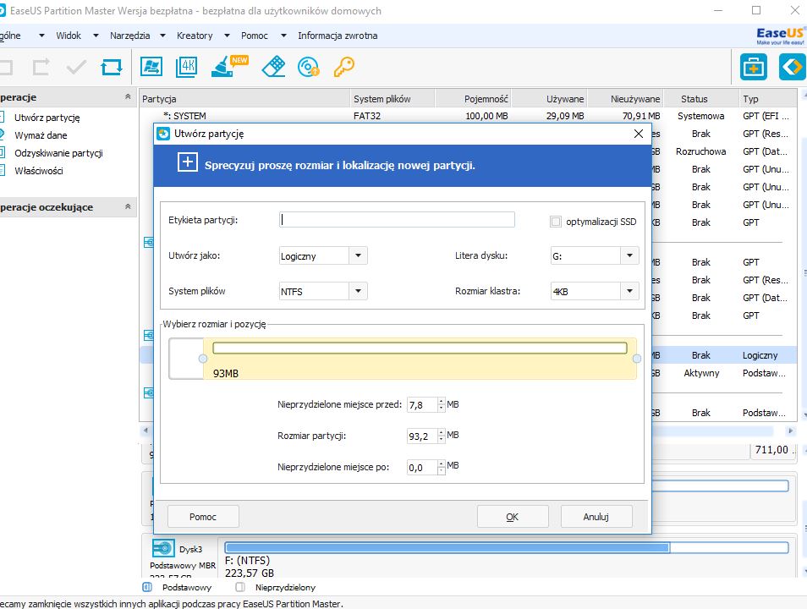
Task: Click the OK button in the dialog
Action: point(513,517)
